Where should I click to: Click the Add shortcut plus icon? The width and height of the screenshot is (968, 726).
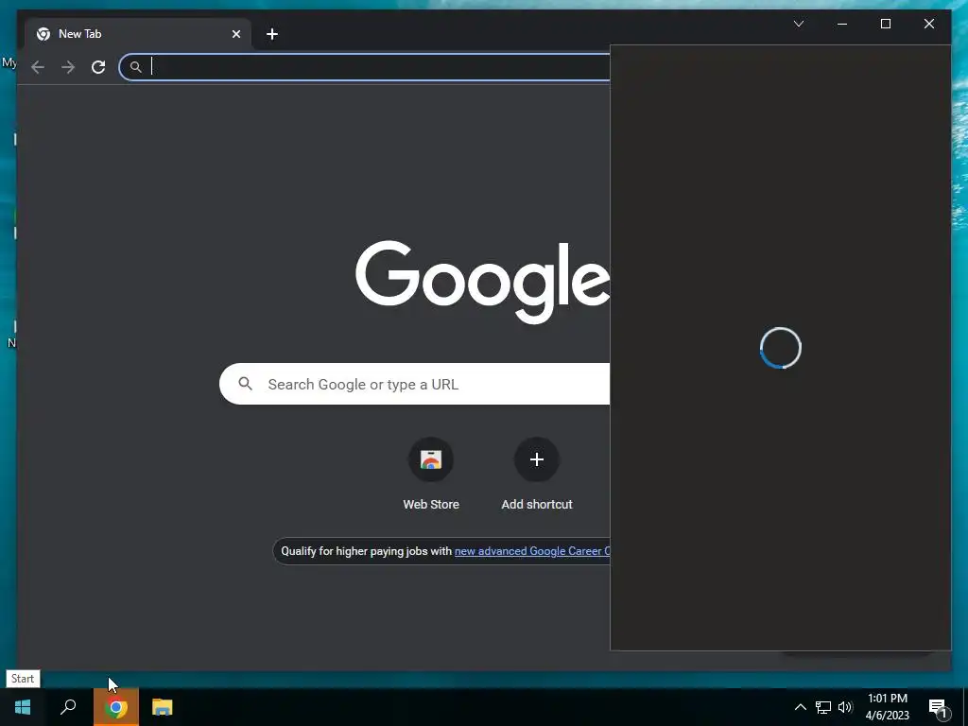537,459
